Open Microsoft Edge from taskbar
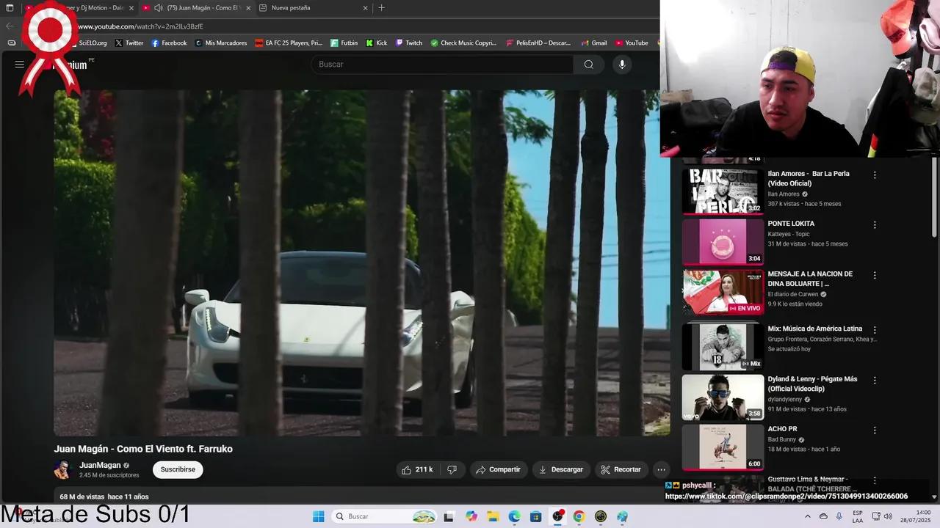940x528 pixels. (x=514, y=516)
